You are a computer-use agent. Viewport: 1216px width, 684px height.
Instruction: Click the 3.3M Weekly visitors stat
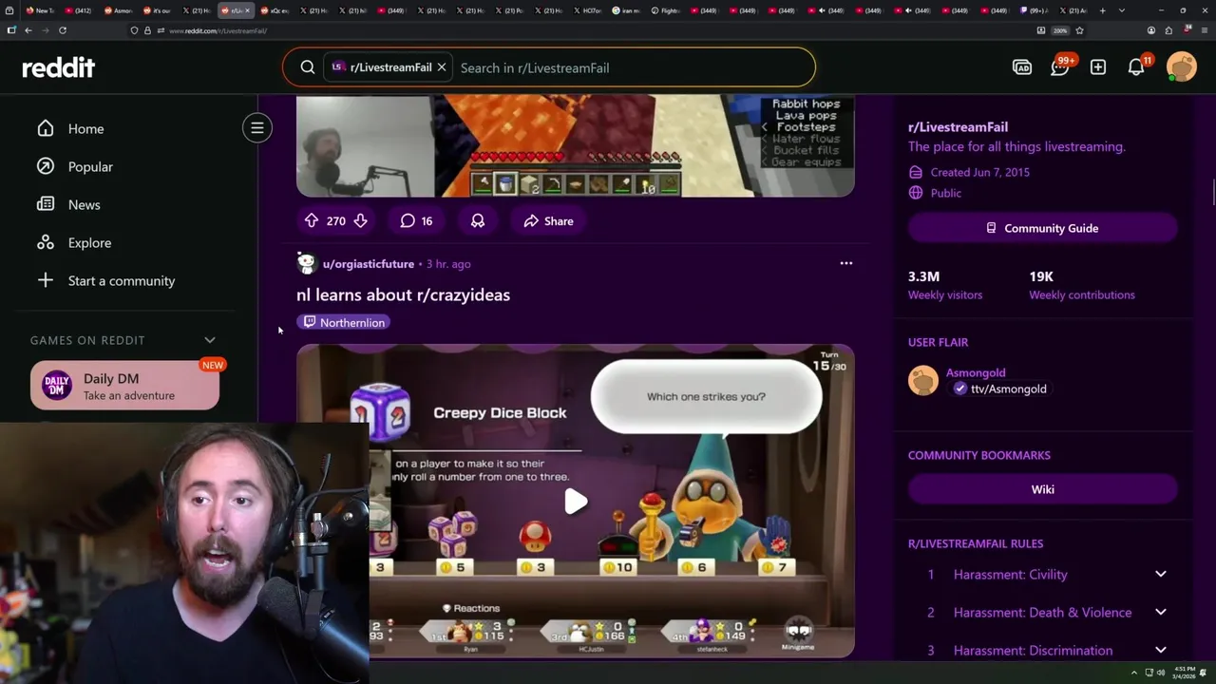[945, 284]
